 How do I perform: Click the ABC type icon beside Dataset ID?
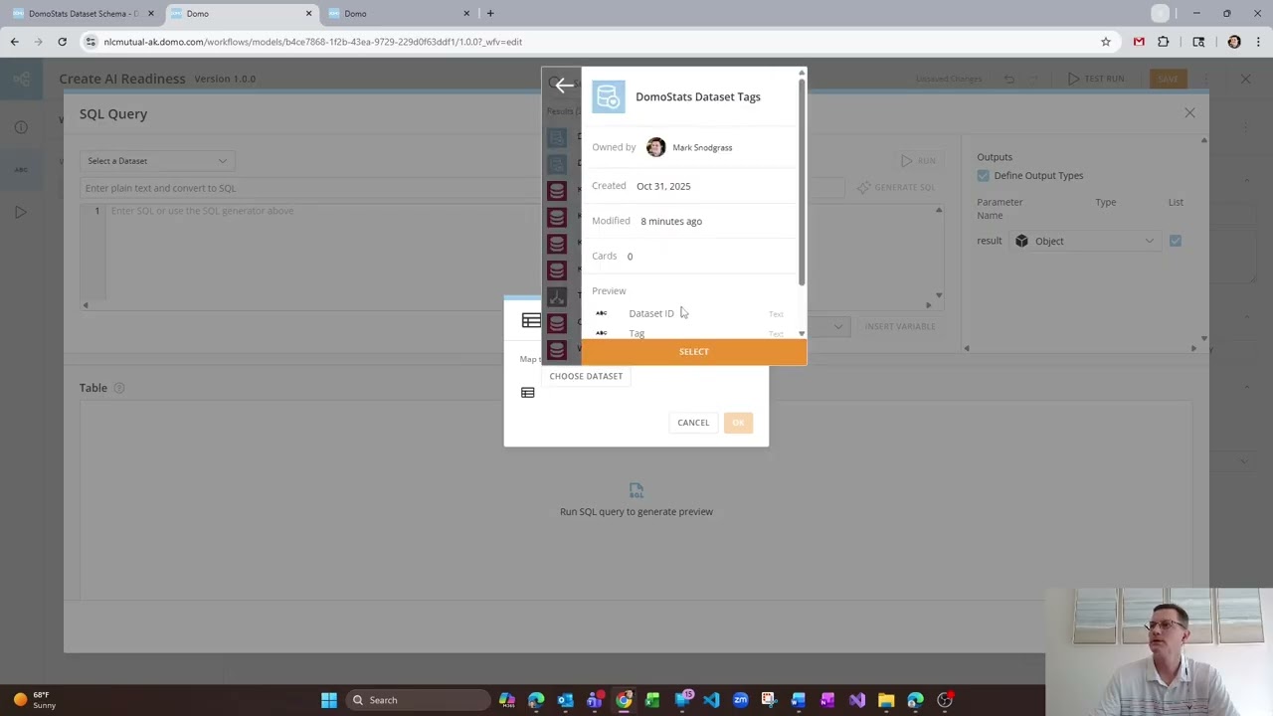[601, 313]
